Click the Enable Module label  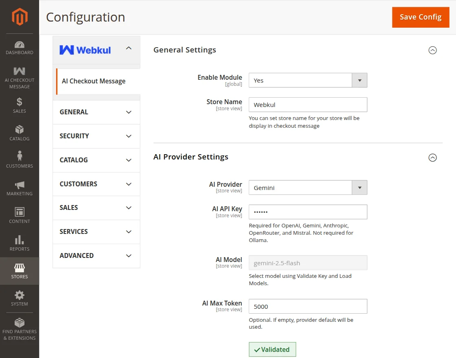220,78
